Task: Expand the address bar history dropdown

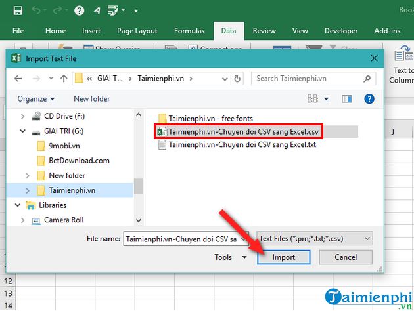Action: (x=225, y=79)
